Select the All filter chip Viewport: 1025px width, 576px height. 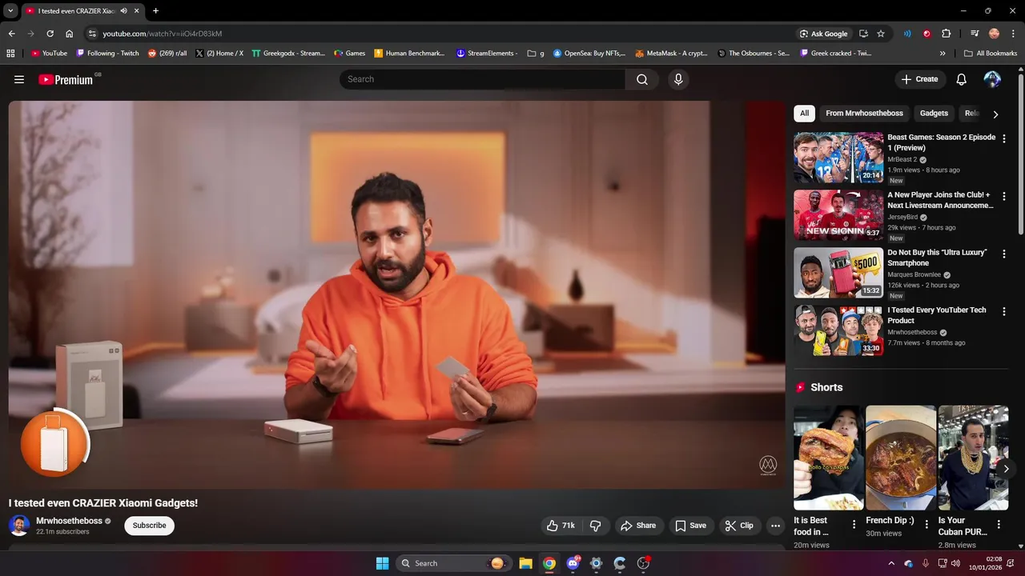[x=804, y=114]
